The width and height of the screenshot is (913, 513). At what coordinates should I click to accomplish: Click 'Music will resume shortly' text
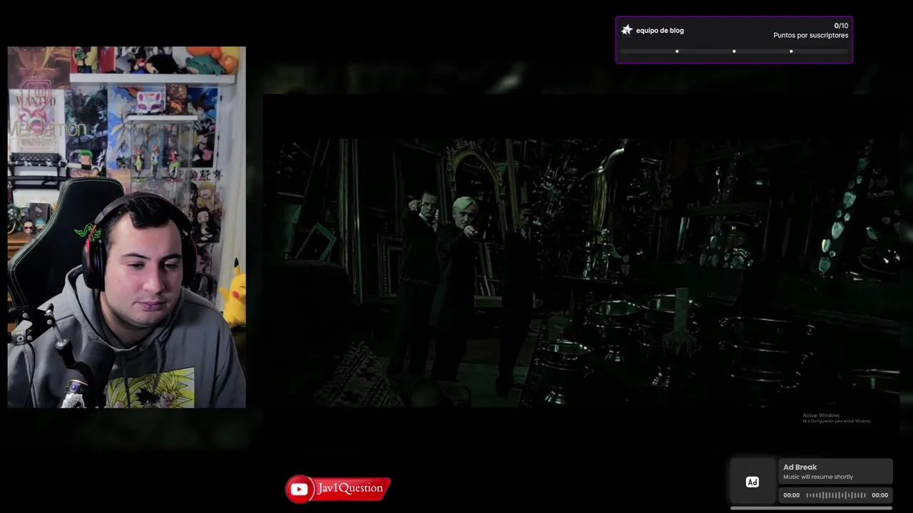[818, 477]
